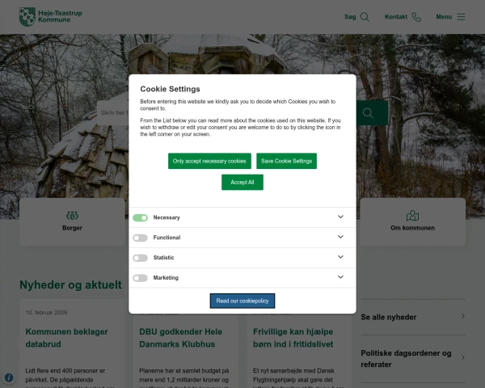Click the date 10. februar 2026
This screenshot has width=485, height=388.
click(x=46, y=313)
